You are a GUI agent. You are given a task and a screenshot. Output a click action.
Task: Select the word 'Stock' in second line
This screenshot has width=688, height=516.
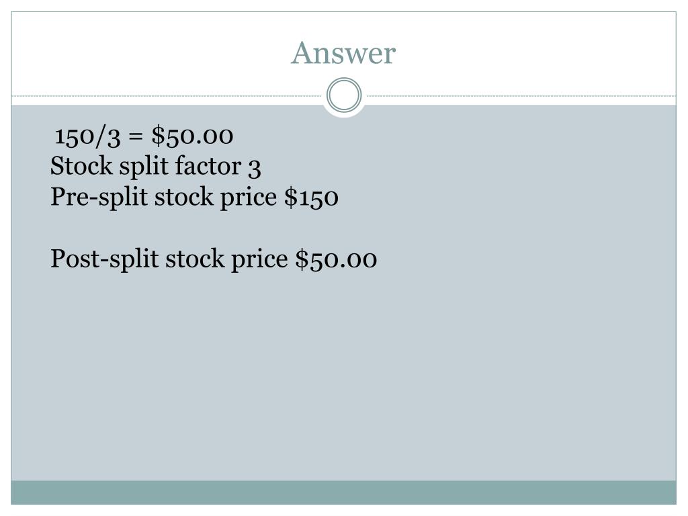click(x=81, y=166)
